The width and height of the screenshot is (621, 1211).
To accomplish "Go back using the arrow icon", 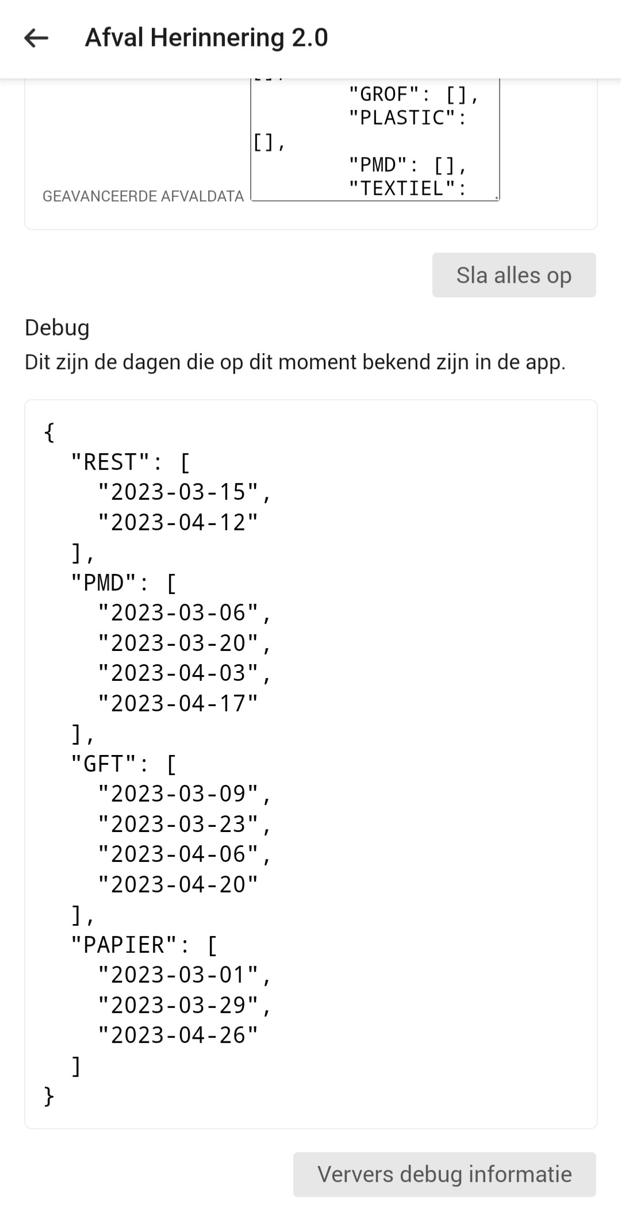I will [36, 38].
